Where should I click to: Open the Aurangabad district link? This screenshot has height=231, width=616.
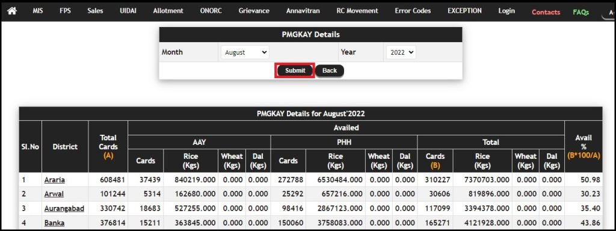[64, 209]
